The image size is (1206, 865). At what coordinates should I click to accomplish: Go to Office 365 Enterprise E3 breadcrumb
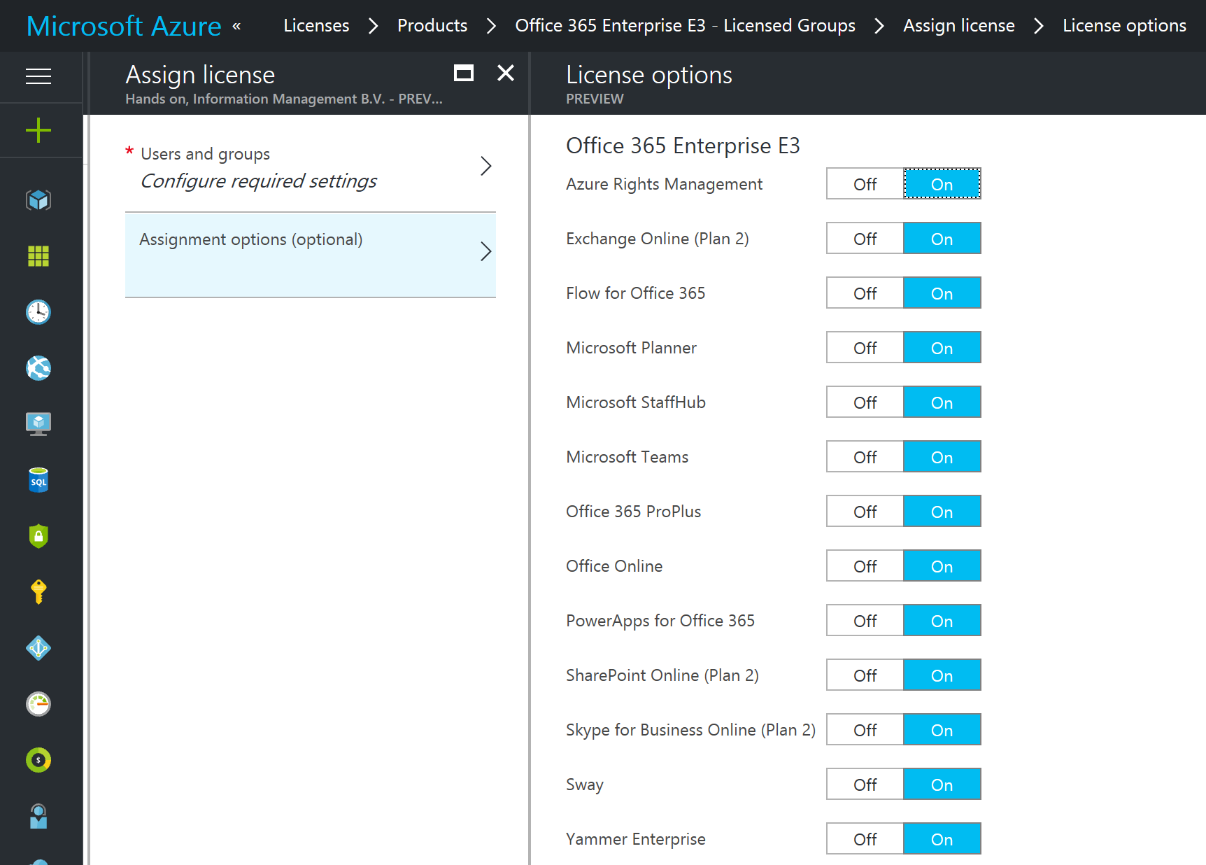pyautogui.click(x=685, y=26)
